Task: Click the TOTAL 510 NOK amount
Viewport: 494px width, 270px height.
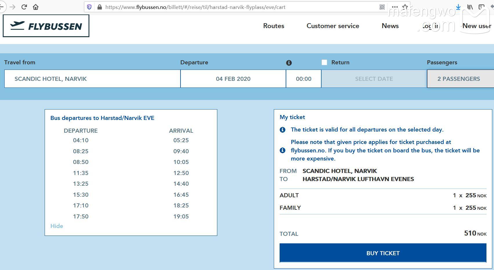Action: [475, 233]
